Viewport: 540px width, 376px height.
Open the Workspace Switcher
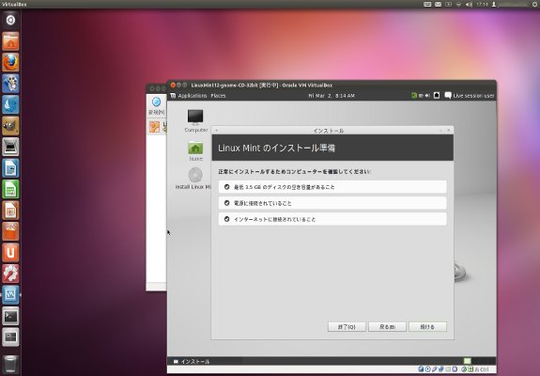coord(10,337)
